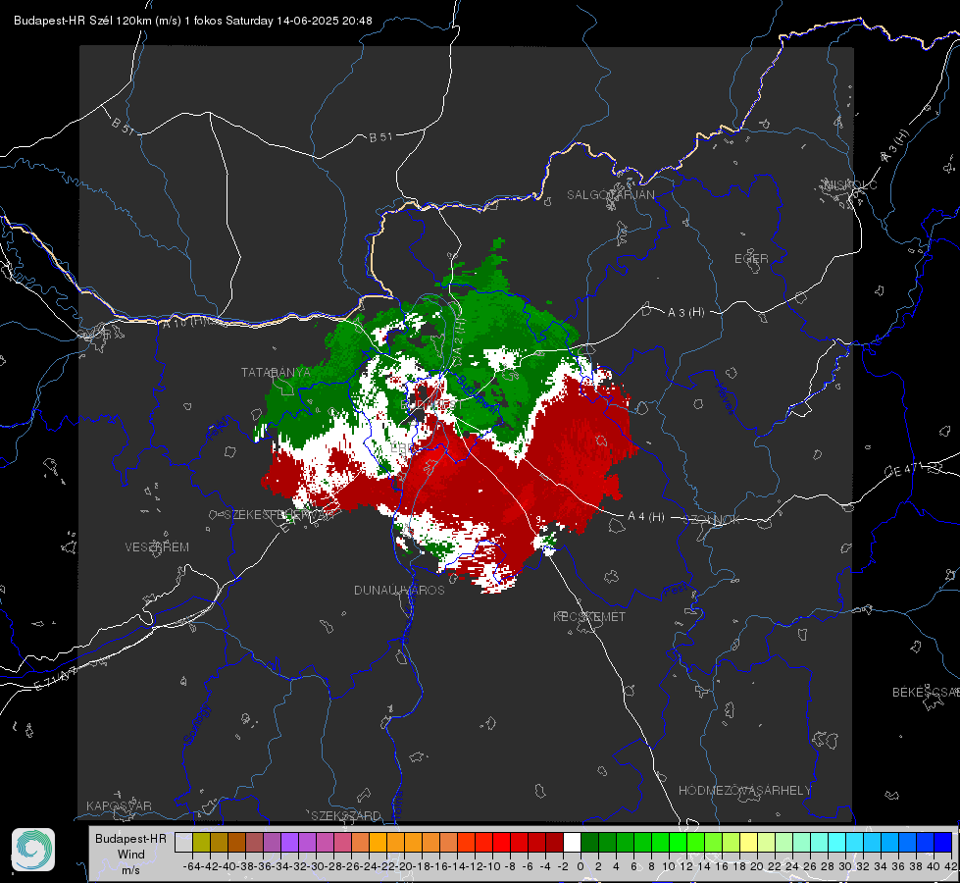The height and width of the screenshot is (883, 960).
Task: Click the Budapest-HR Wind m/s legend label
Action: point(130,855)
